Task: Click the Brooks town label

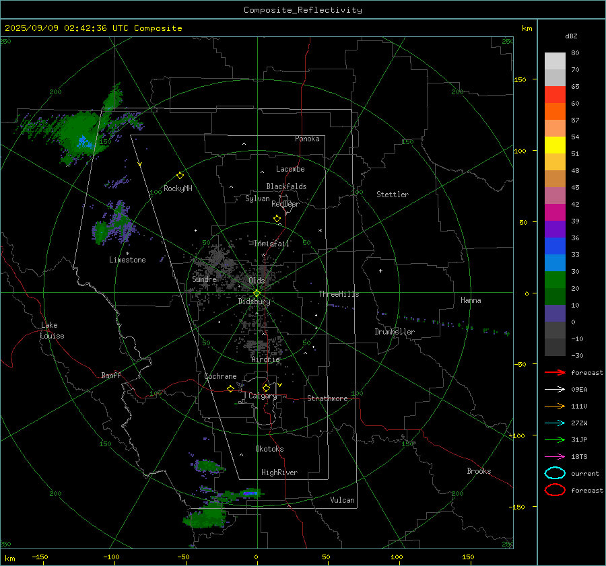Action: click(479, 471)
